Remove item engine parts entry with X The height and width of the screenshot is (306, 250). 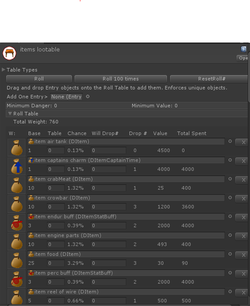click(242, 236)
